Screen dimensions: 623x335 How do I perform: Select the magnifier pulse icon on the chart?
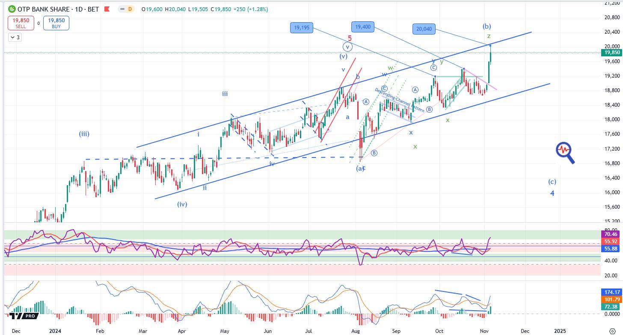coord(565,152)
